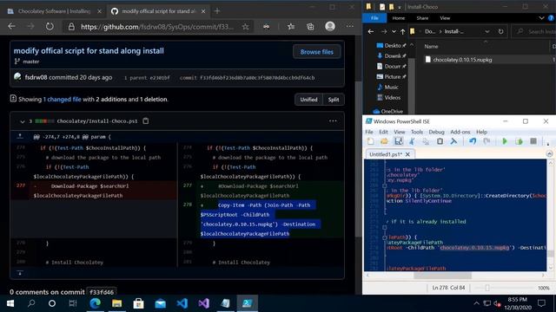Click Browse files button

click(316, 52)
